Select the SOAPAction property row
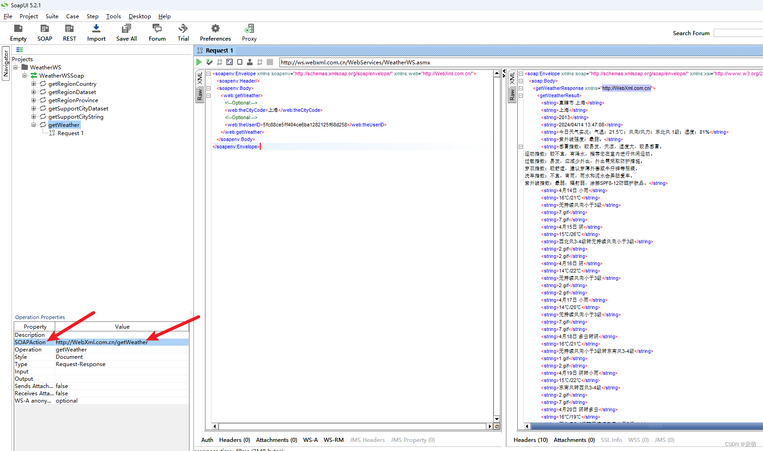This screenshot has width=763, height=451. (x=101, y=342)
